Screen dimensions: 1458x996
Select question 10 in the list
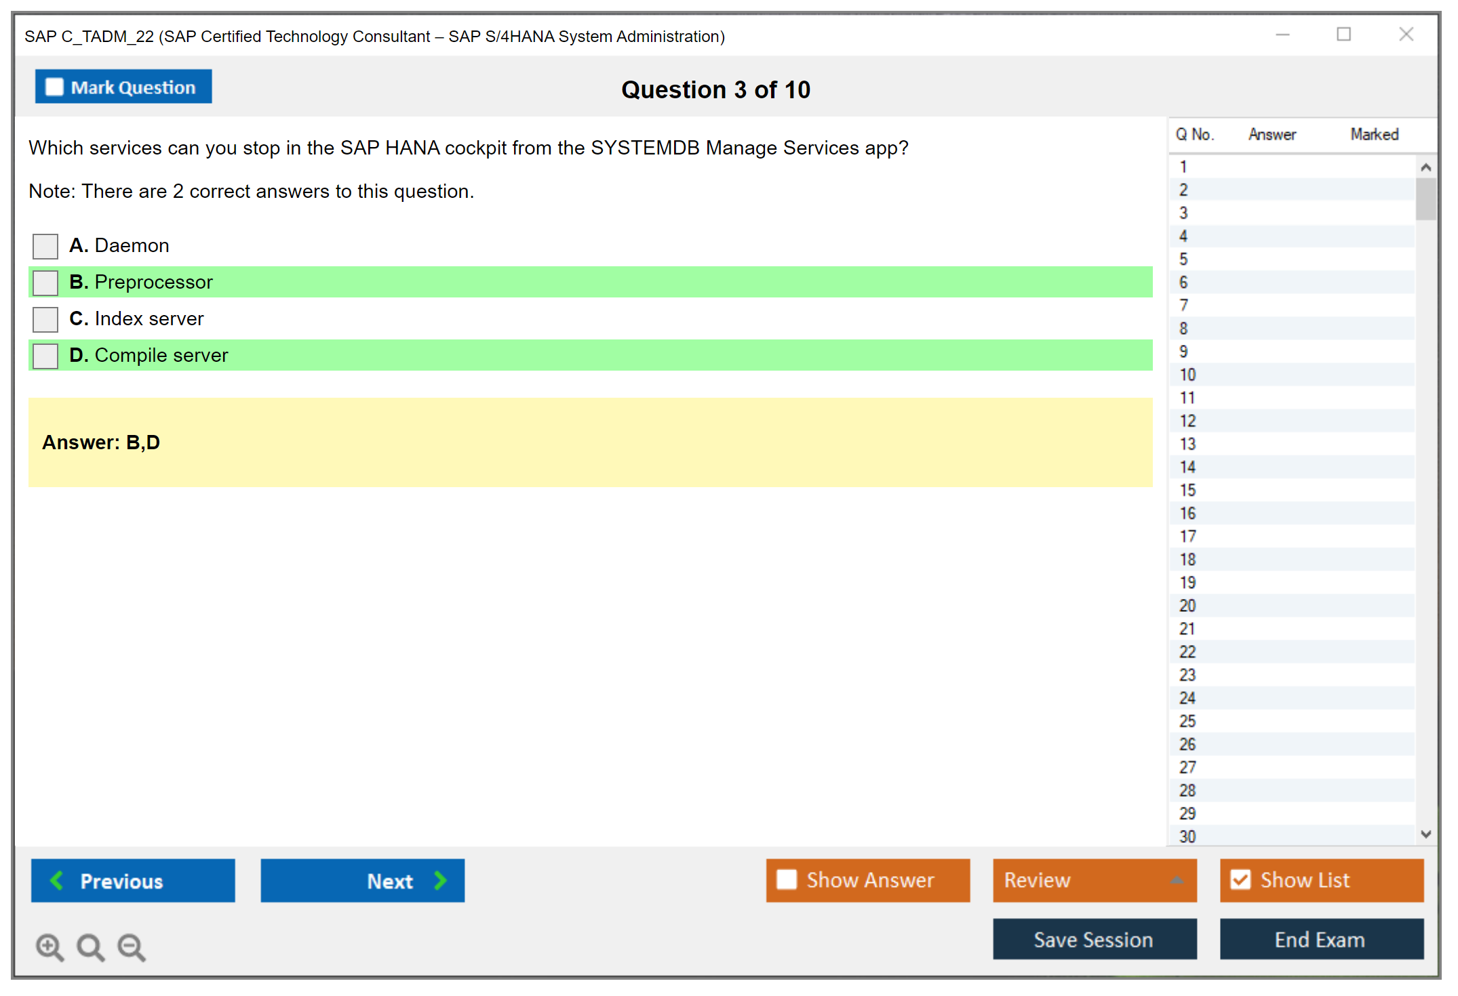[1187, 375]
